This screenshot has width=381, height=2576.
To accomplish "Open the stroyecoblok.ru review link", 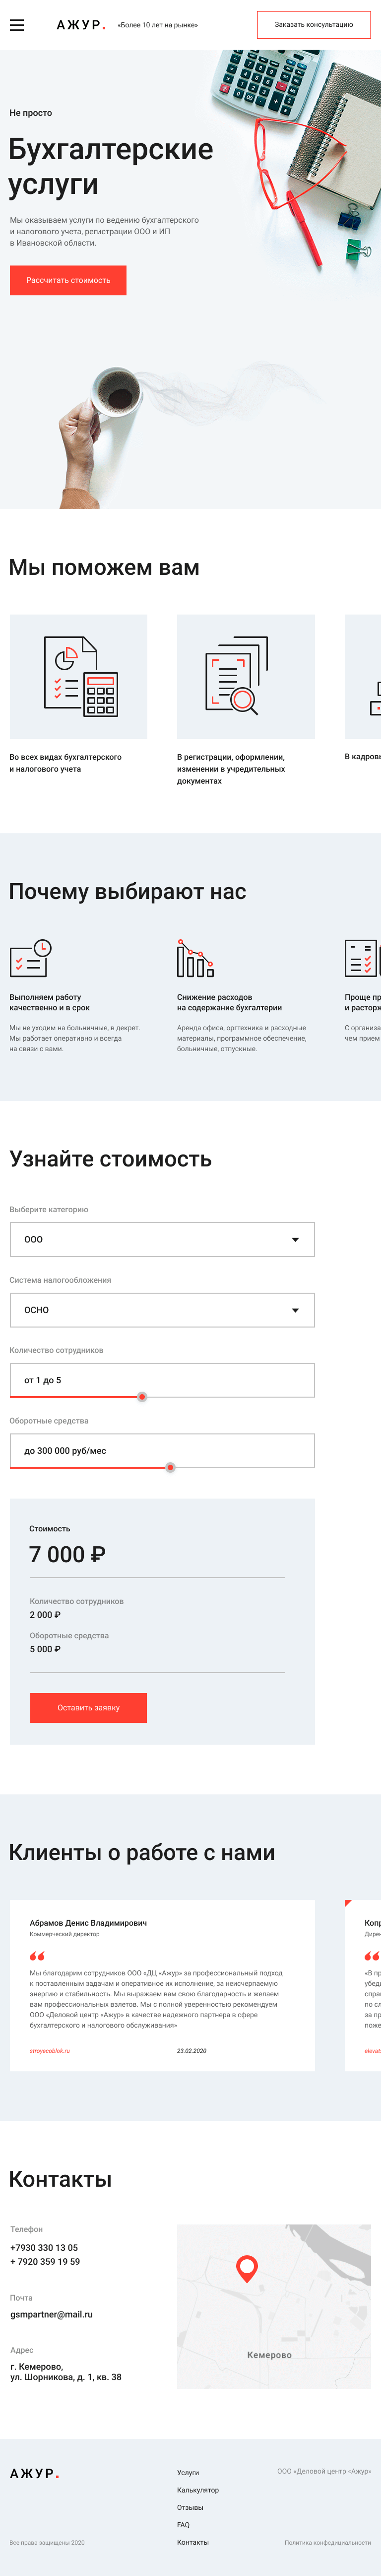I will pos(50,2051).
